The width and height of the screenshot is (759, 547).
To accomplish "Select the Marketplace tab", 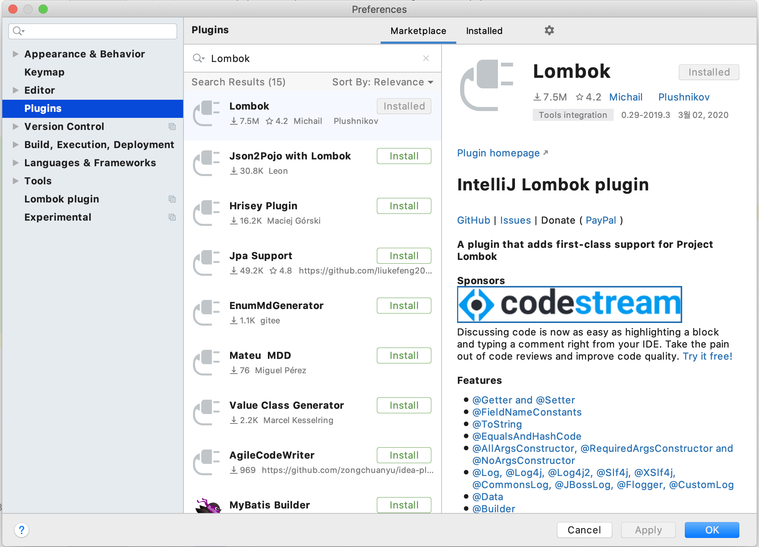I will tap(418, 31).
